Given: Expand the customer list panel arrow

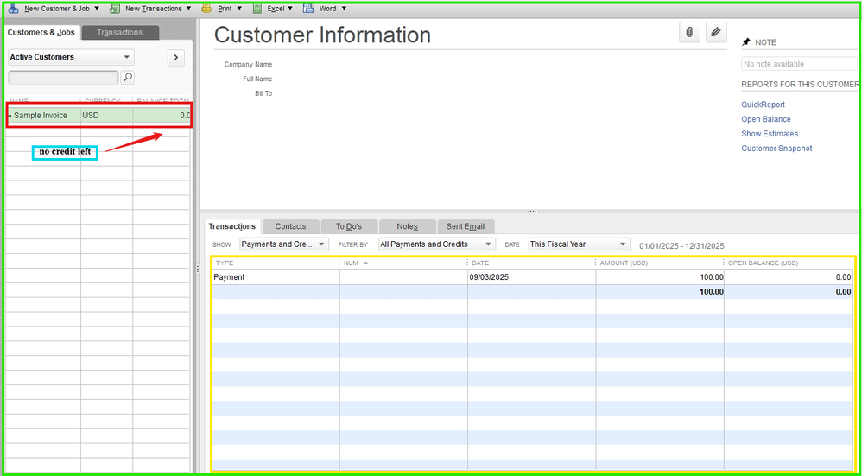Looking at the screenshot, I should point(175,58).
